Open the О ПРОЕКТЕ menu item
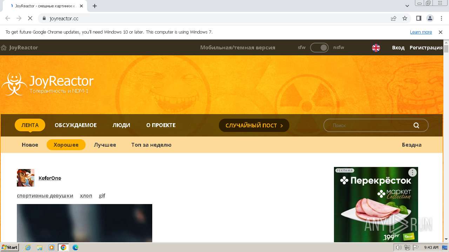Screen dimensions: 449x252 [x=161, y=125]
